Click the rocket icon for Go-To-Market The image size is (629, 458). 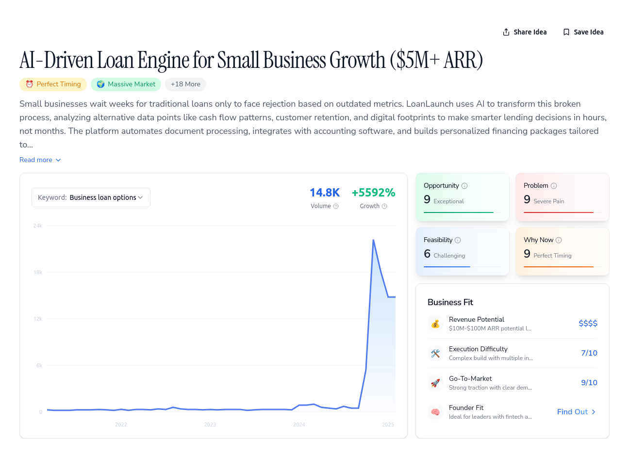[x=435, y=383]
